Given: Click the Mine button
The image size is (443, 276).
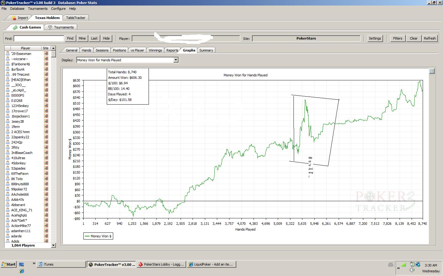Looking at the screenshot, I should click(x=82, y=38).
